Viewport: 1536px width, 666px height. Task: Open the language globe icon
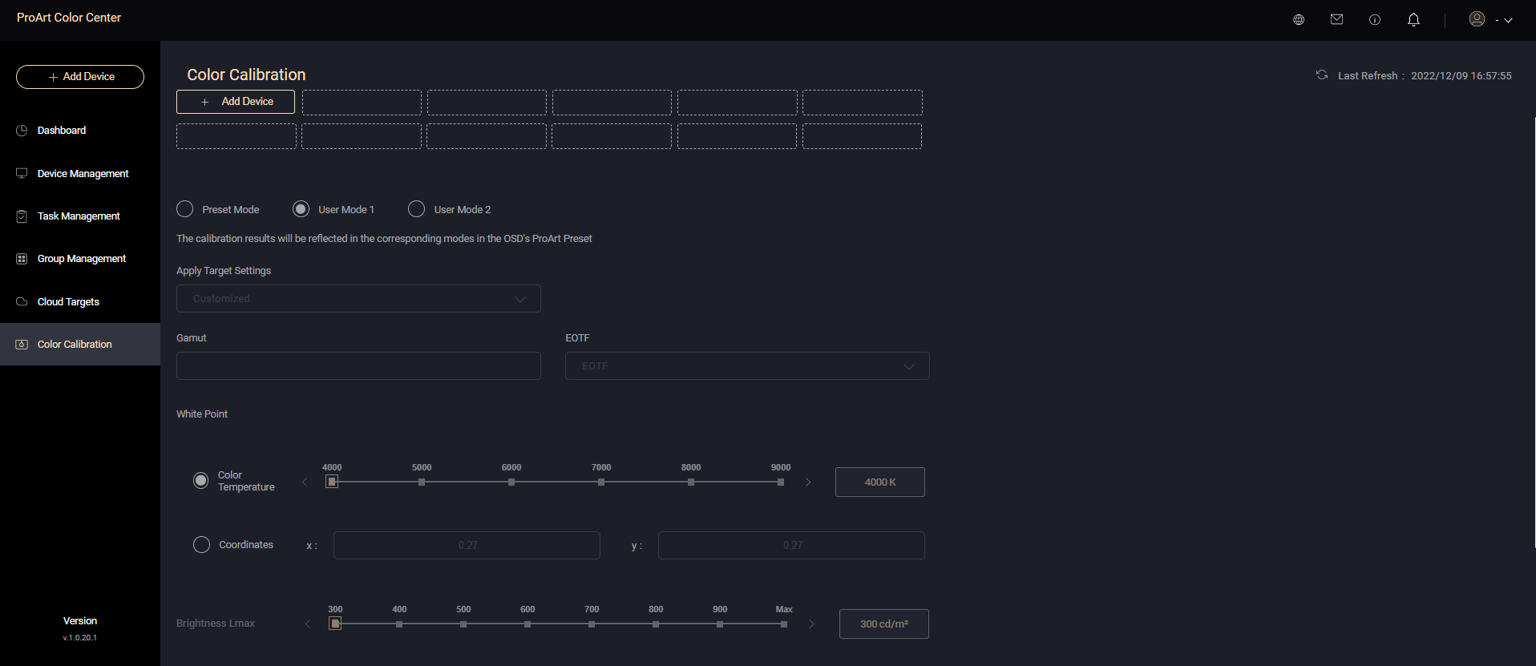click(x=1299, y=19)
